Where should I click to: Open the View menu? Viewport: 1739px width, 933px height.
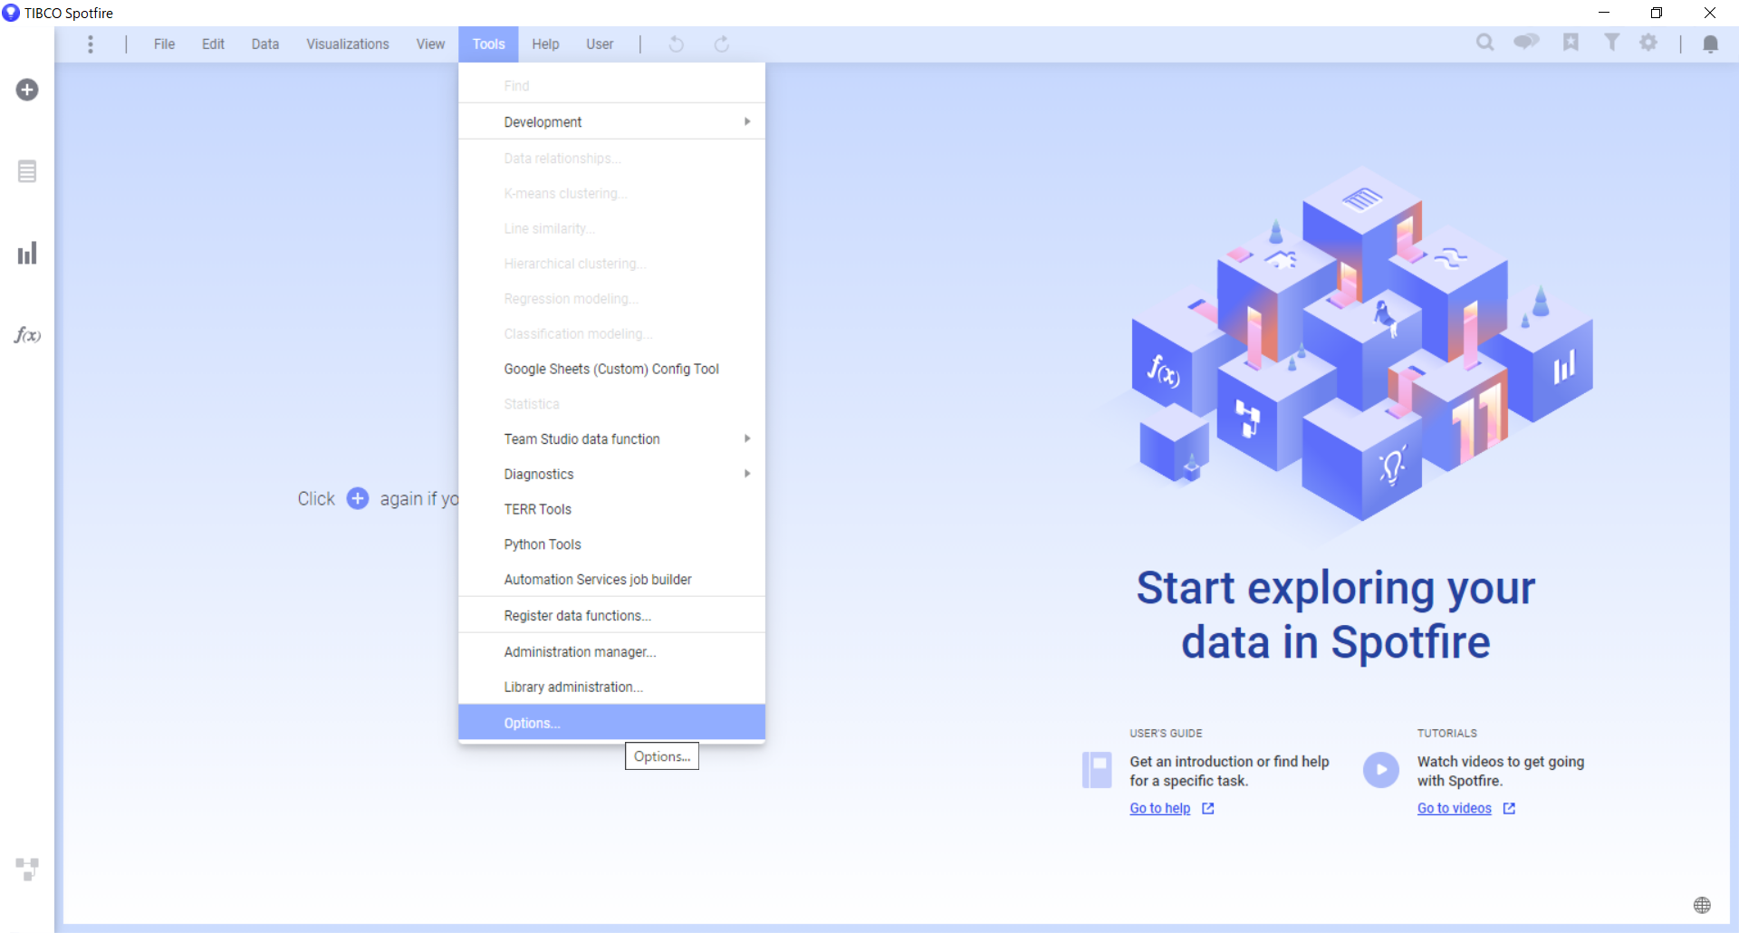pos(430,44)
